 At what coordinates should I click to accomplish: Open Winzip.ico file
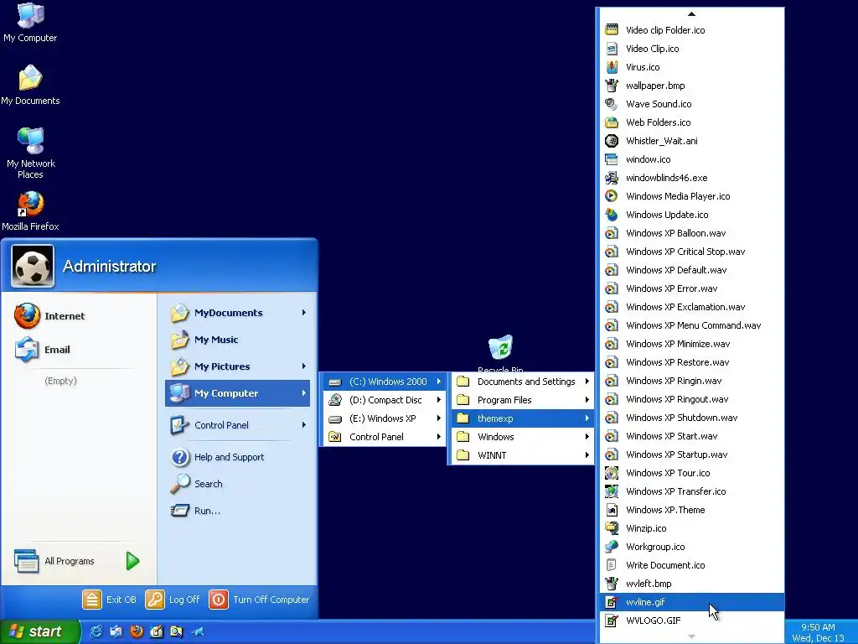click(691, 528)
